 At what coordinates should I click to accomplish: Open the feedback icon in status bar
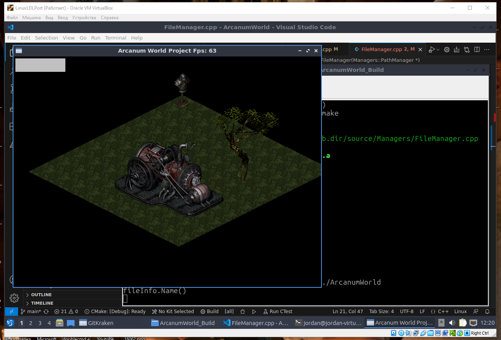[476, 312]
